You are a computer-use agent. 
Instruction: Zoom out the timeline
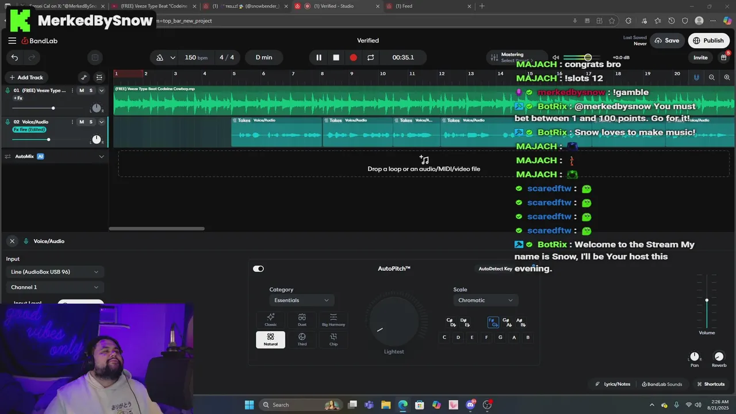pos(712,77)
